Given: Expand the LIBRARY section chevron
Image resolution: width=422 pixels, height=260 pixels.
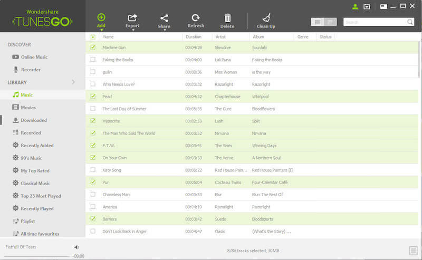Looking at the screenshot, I should pyautogui.click(x=73, y=82).
